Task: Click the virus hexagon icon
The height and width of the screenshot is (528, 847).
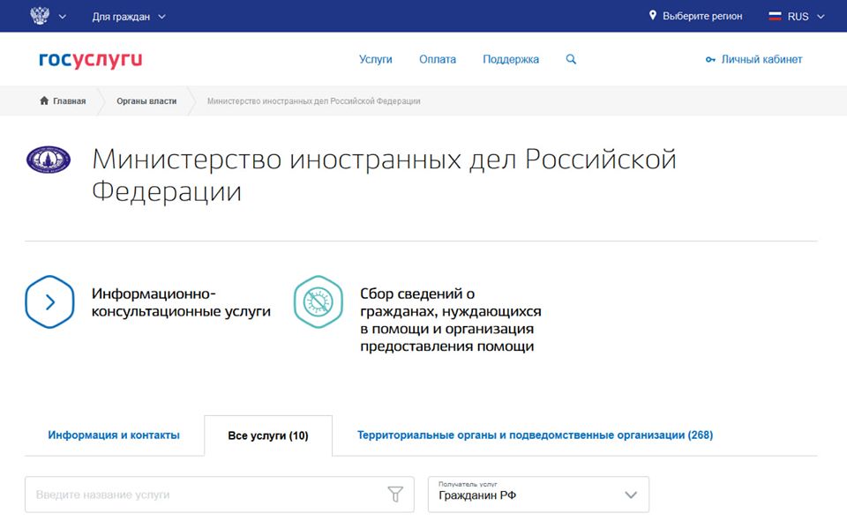Action: point(319,301)
